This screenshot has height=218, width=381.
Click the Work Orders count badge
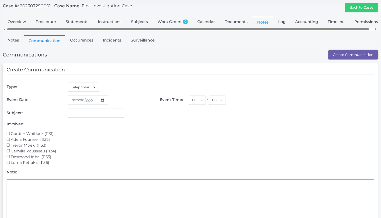coord(185,22)
